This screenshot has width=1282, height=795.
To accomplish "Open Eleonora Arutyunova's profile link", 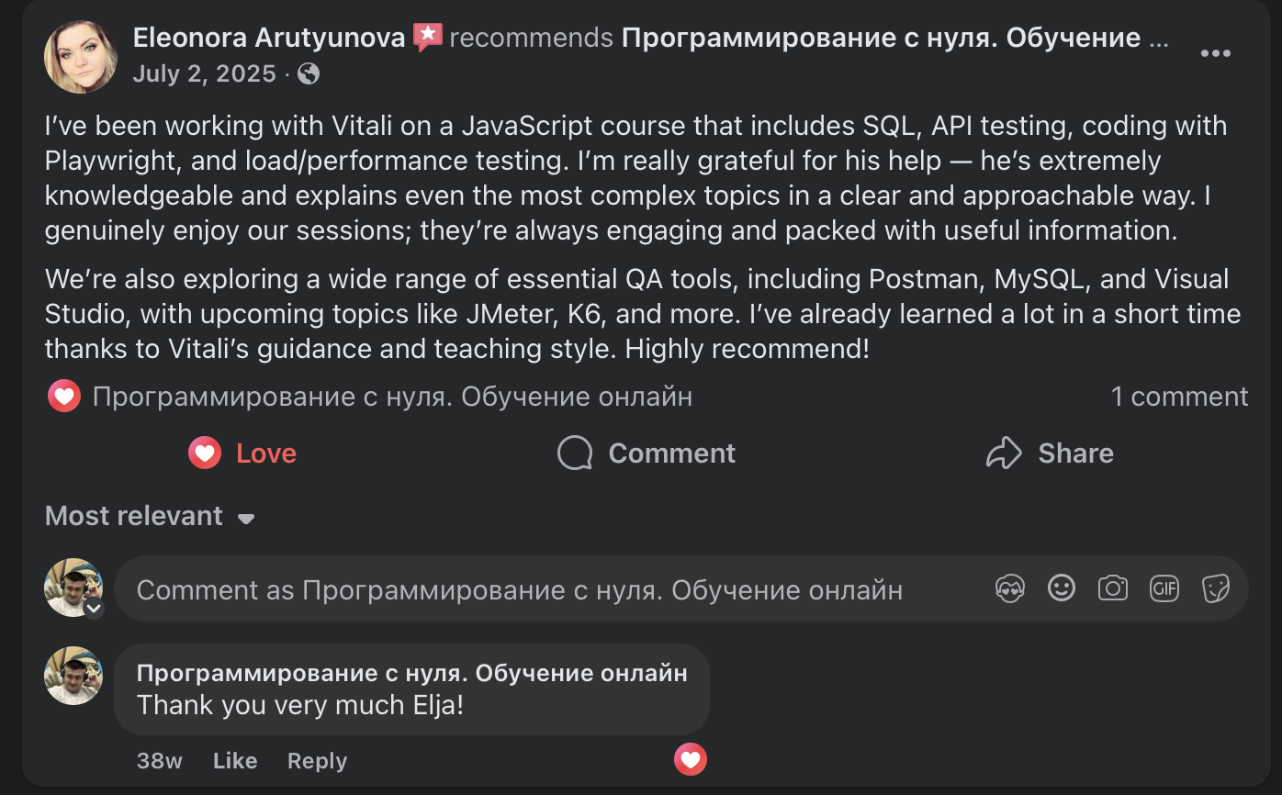I will (x=269, y=38).
